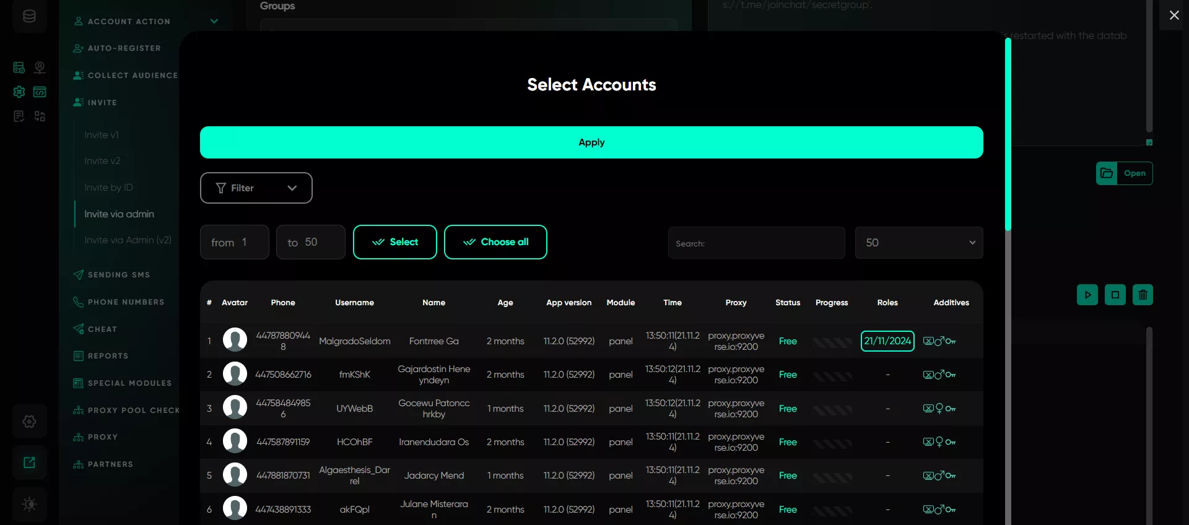The height and width of the screenshot is (525, 1189).
Task: Open the code window icon in left rail
Action: [40, 92]
